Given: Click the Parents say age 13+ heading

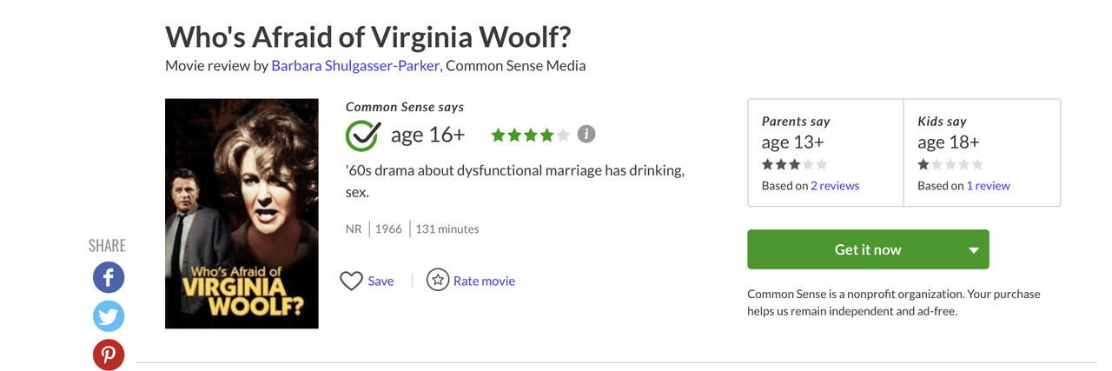Looking at the screenshot, I should [793, 142].
